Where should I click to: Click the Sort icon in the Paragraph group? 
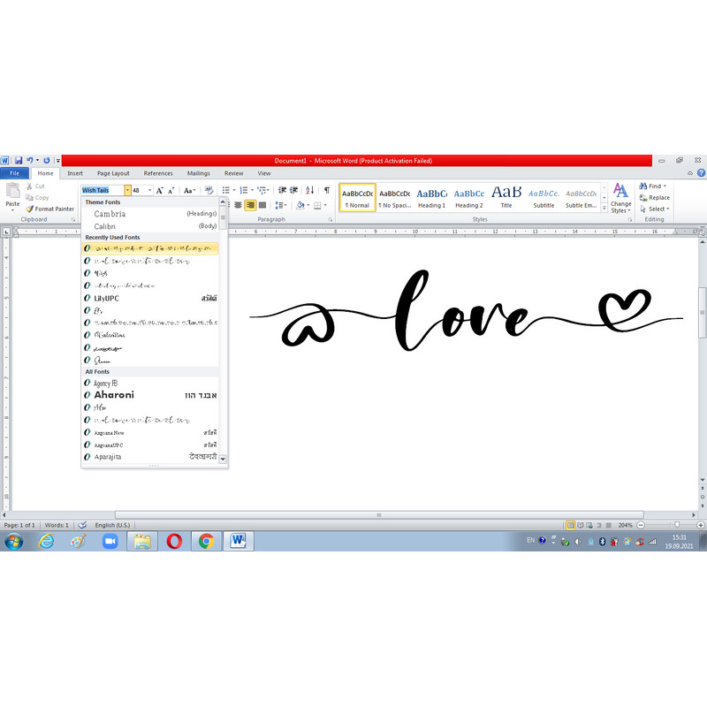point(309,189)
